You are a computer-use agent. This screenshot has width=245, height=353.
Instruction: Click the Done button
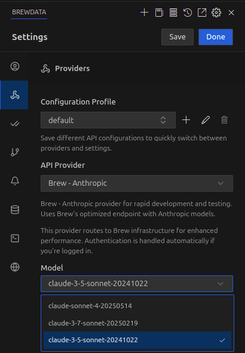[216, 37]
